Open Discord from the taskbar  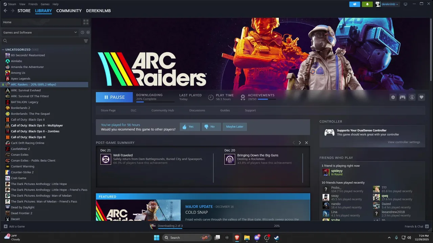point(257,238)
